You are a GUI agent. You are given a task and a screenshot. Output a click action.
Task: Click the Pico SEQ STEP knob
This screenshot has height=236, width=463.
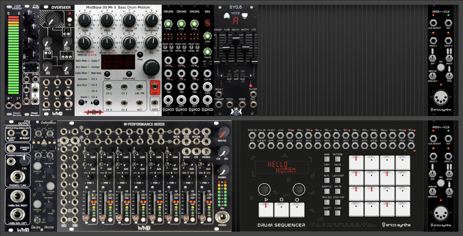point(207,35)
